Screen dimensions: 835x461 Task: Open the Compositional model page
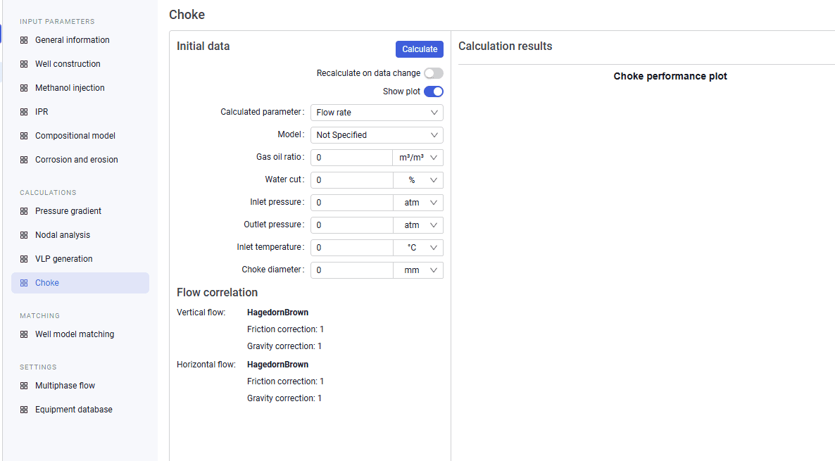pyautogui.click(x=75, y=136)
